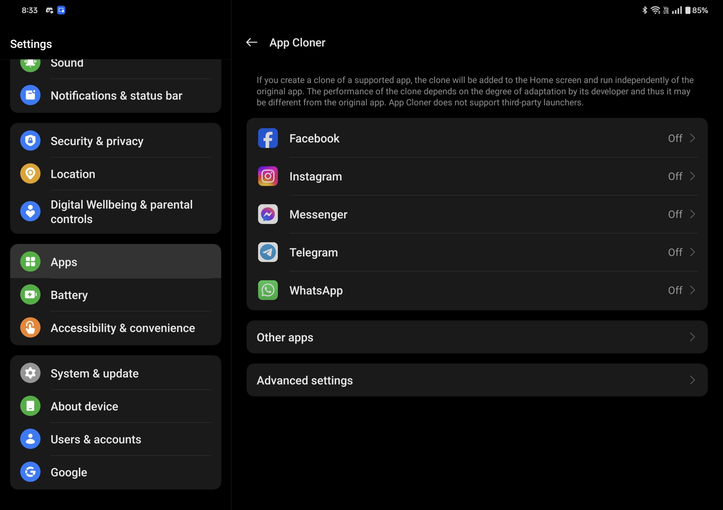Open Notifications & status bar settings
Screen dimensions: 723x510
pos(116,96)
